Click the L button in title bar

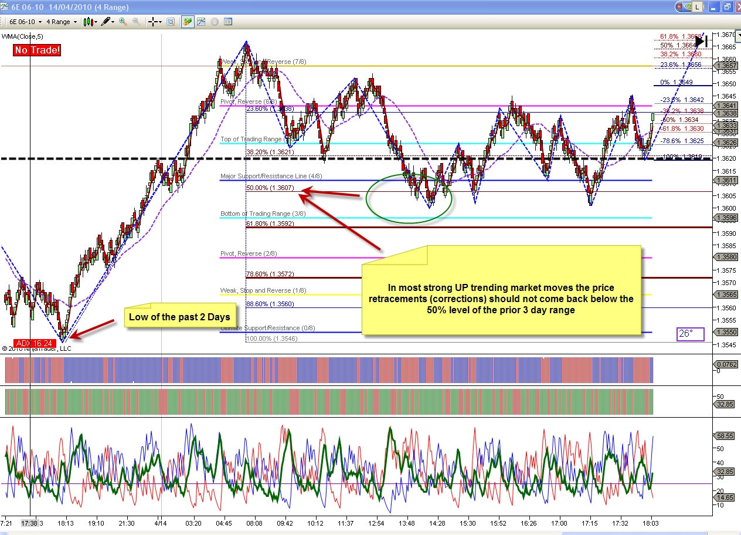(x=696, y=8)
